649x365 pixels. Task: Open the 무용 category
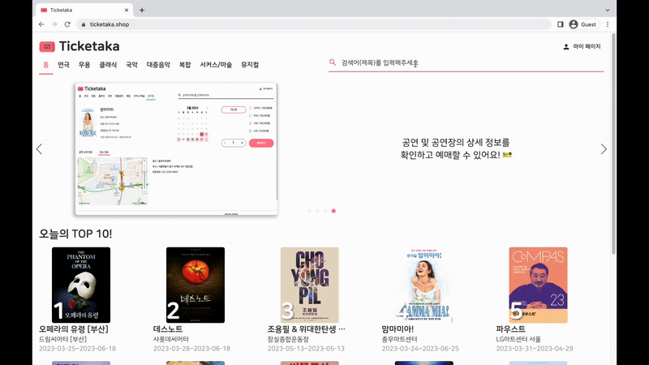click(x=84, y=65)
